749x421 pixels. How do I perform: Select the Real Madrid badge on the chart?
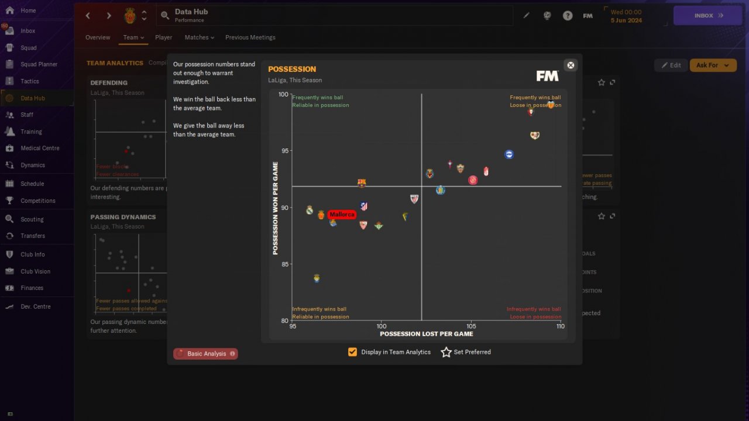310,210
